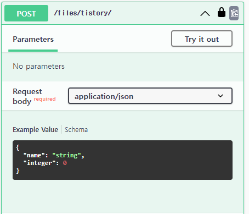Click the red 0 value in JSON

click(65, 163)
